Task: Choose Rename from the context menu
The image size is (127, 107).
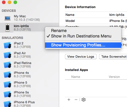Action: tap(83, 31)
